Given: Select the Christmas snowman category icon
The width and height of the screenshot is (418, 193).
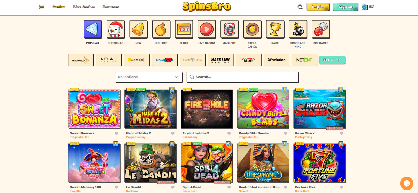Looking at the screenshot, I should (x=115, y=29).
